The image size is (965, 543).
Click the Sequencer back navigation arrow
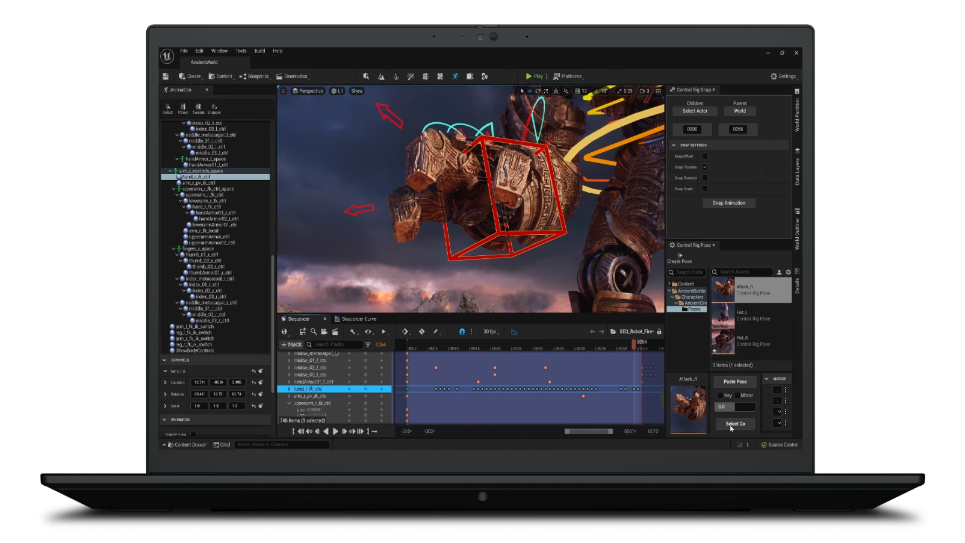592,332
